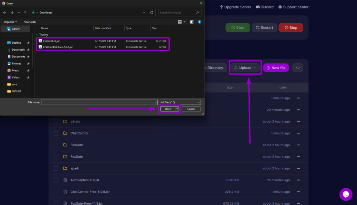Click the Restart button
The width and height of the screenshot is (357, 205).
(264, 27)
